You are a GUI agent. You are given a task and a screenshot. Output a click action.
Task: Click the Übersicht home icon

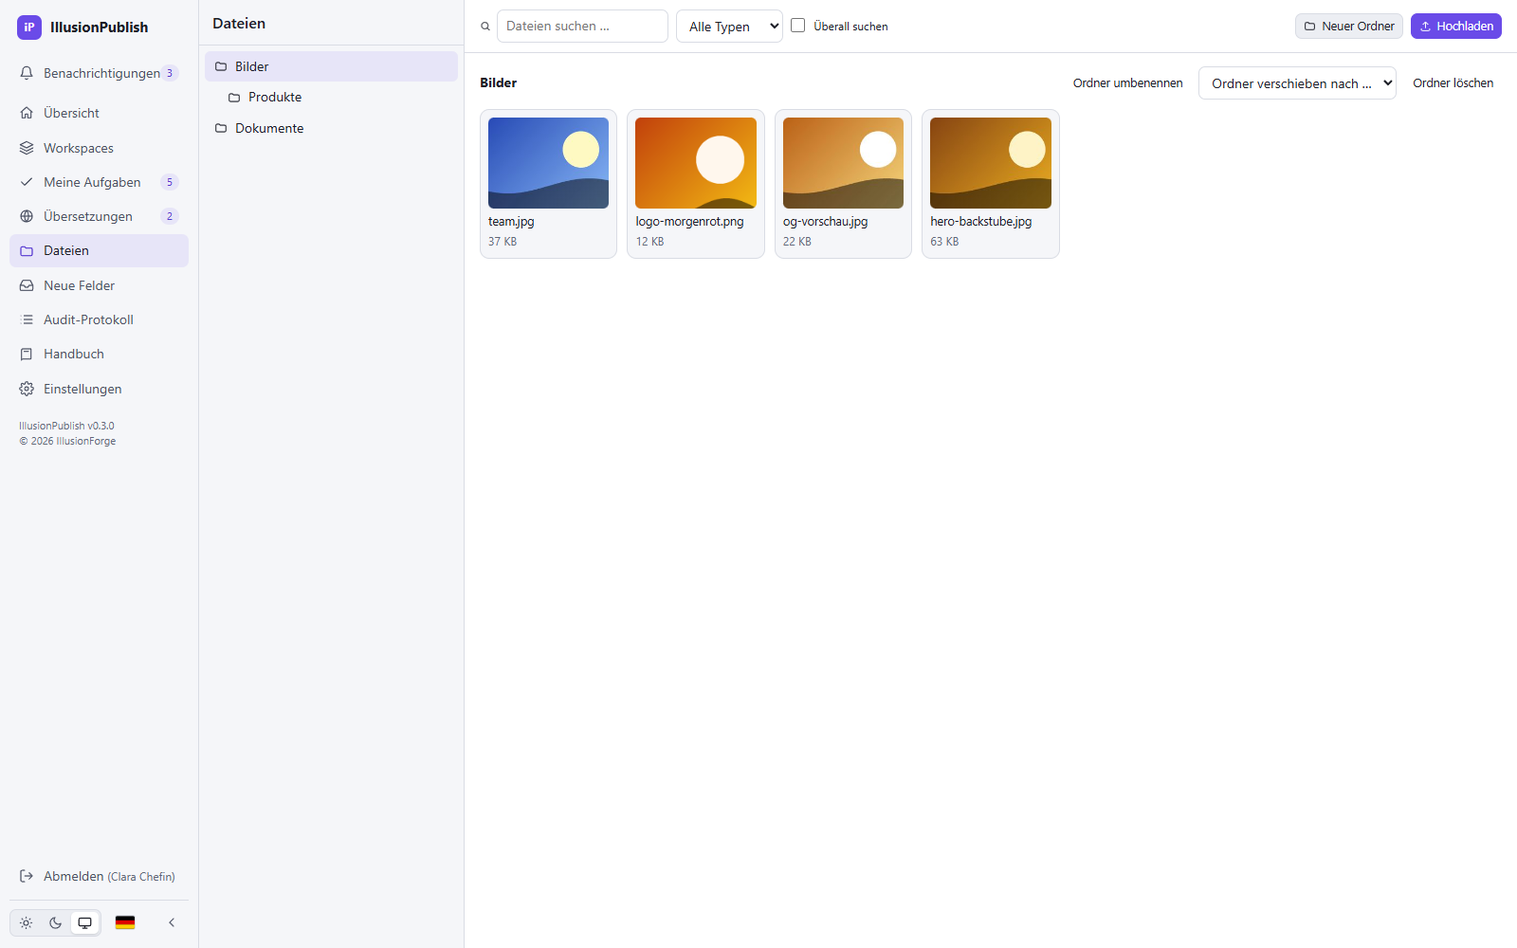point(27,113)
